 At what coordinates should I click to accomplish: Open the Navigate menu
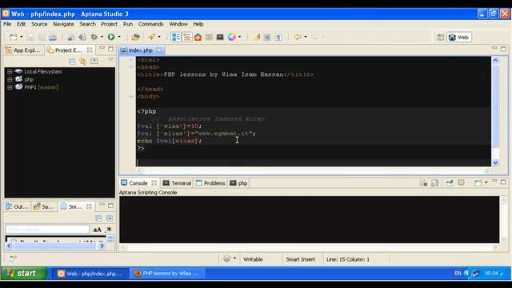point(63,24)
